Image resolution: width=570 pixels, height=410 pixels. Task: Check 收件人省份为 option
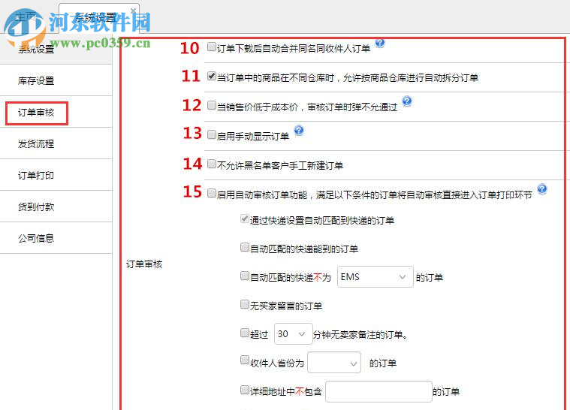(245, 360)
